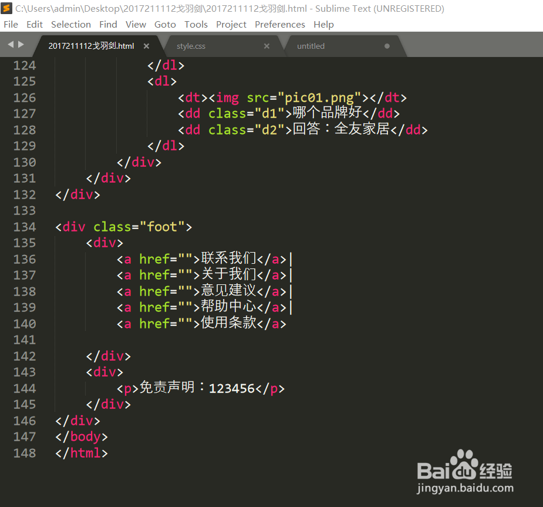The height and width of the screenshot is (507, 543).
Task: Click the text 关于我们 on line 137
Action: tap(228, 274)
